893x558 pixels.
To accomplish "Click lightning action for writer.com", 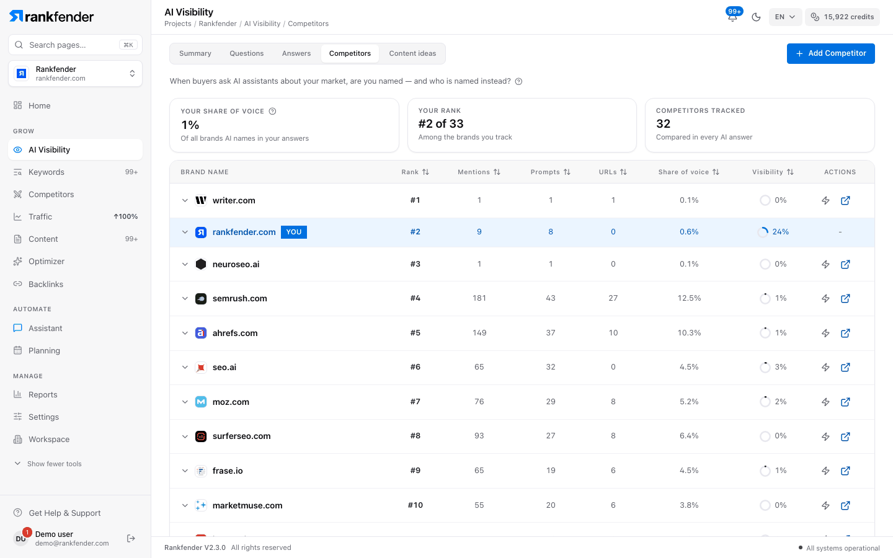I will click(825, 200).
